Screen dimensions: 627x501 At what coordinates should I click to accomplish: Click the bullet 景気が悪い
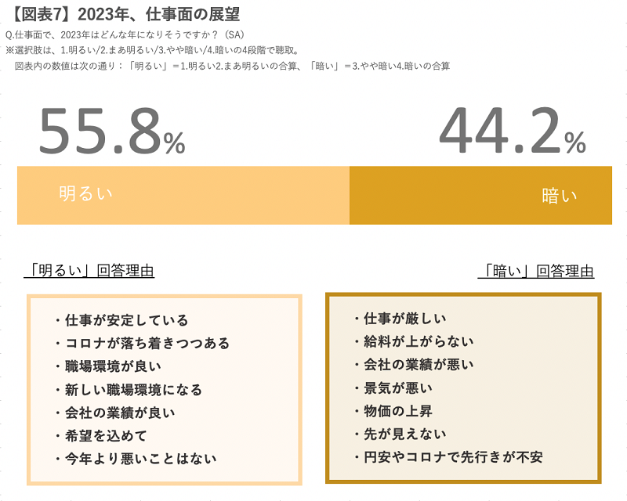coord(393,387)
